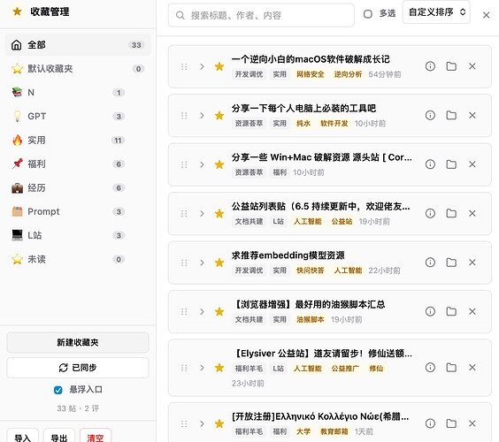
Task: Delete the 电脑上必装的工具 bookmark
Action: click(472, 116)
